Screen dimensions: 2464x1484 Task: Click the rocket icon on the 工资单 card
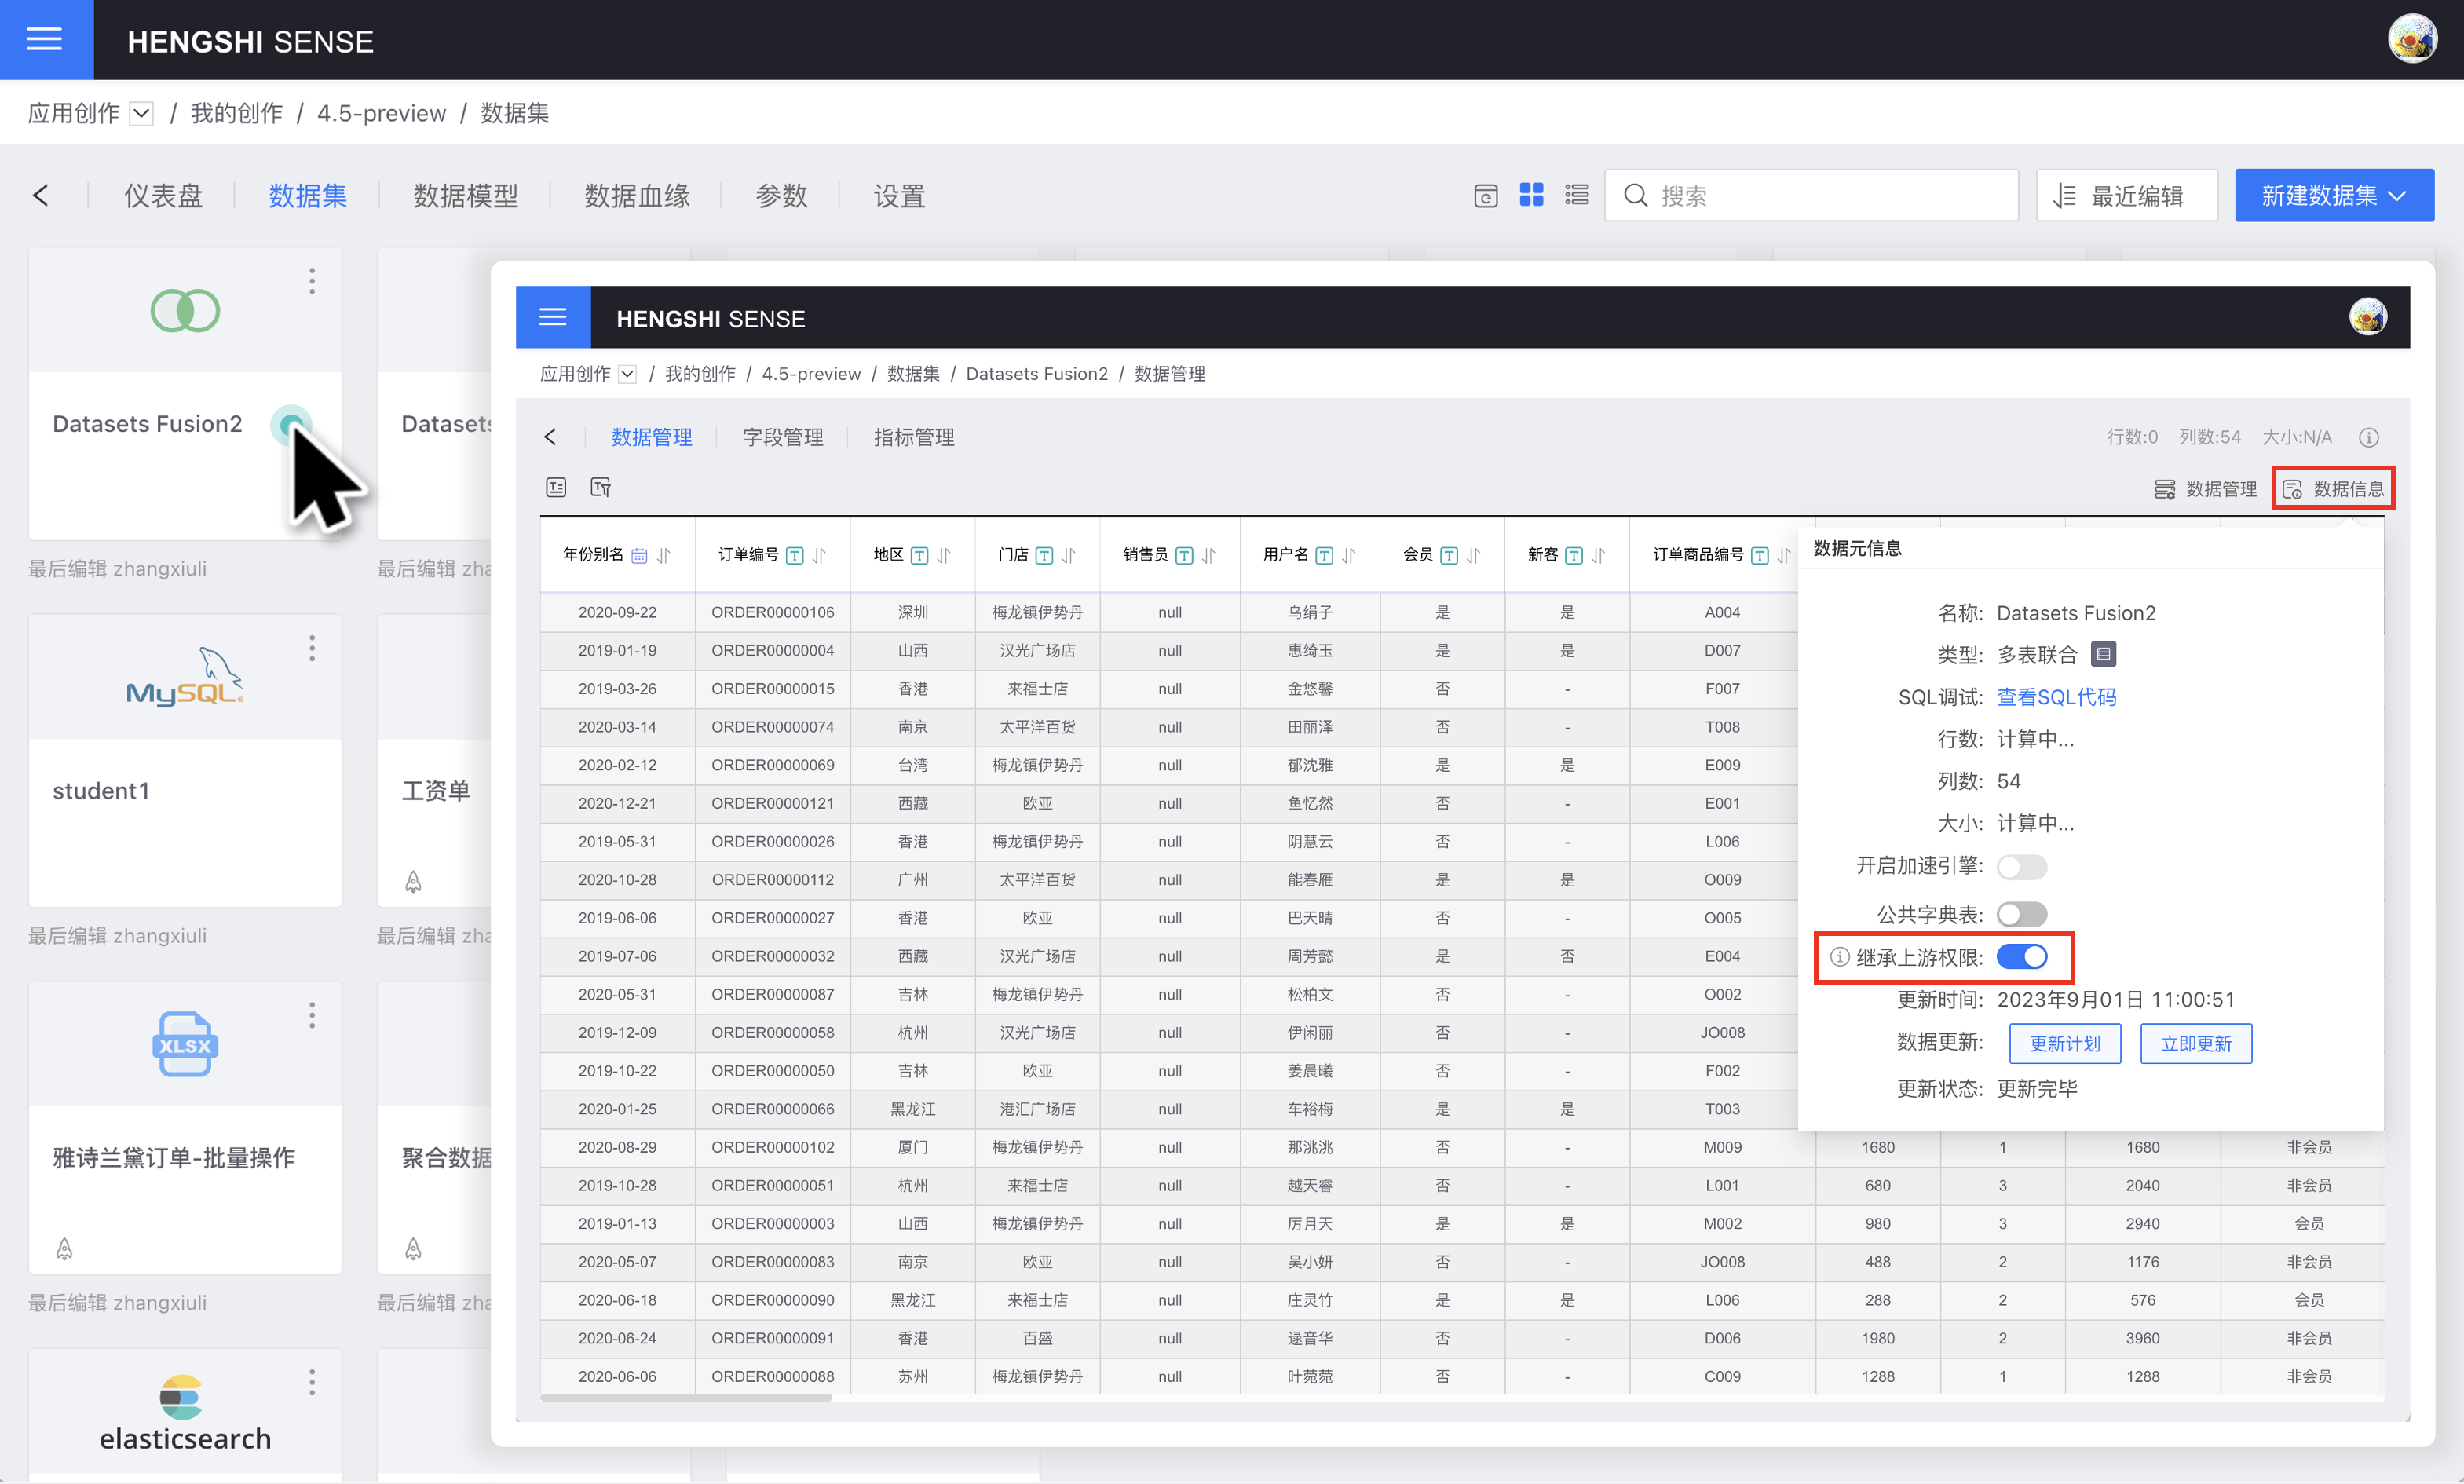(413, 881)
